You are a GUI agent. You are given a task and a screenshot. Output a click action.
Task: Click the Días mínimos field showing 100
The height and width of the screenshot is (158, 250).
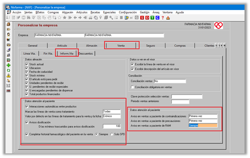point(112,126)
